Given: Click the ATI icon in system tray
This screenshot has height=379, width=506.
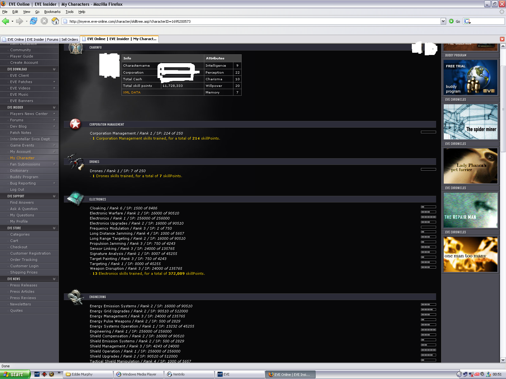Looking at the screenshot, I should point(477,374).
